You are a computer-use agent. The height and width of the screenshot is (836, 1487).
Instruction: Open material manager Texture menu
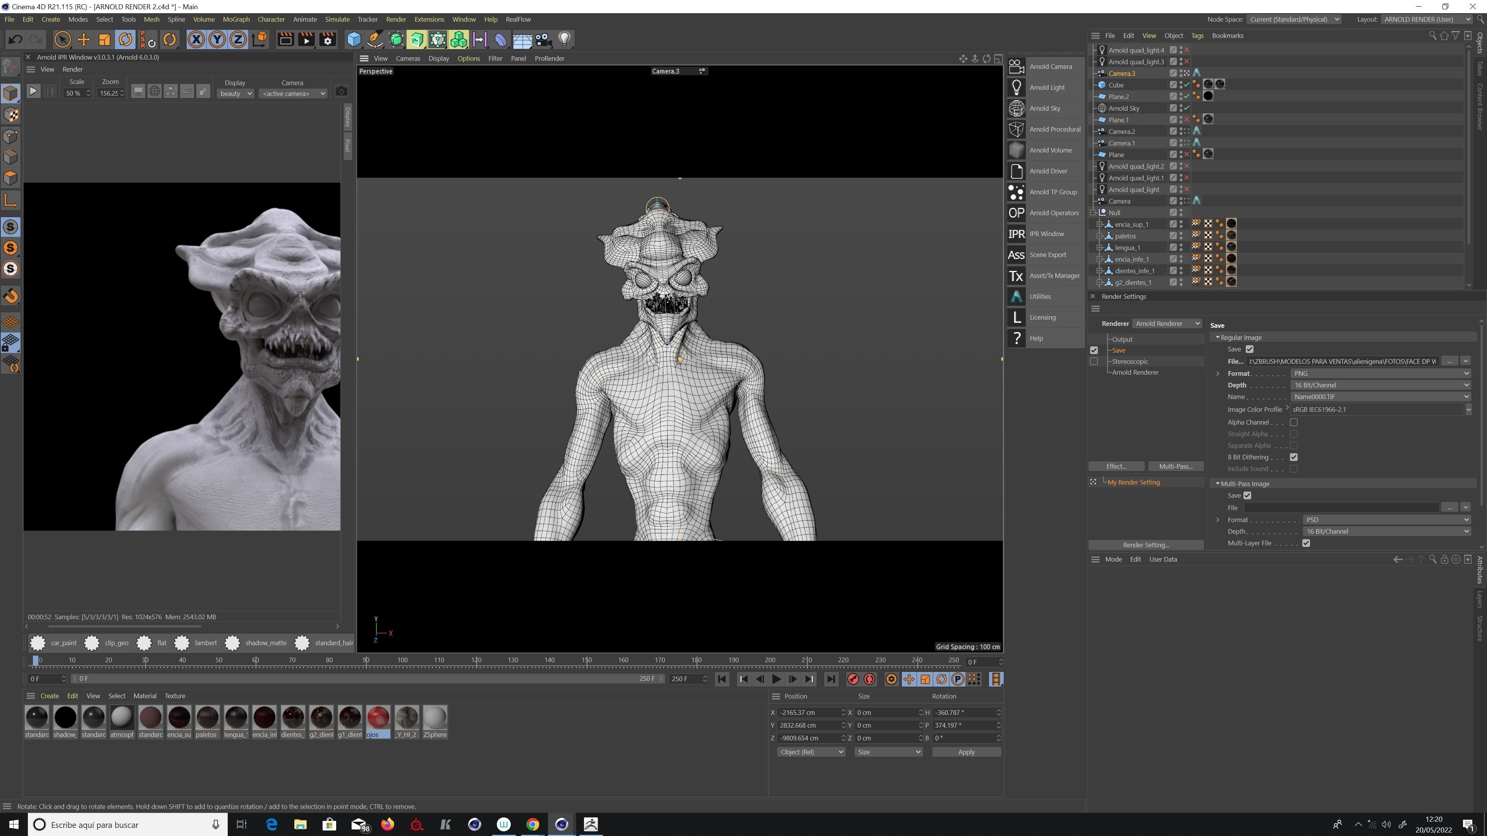tap(174, 696)
